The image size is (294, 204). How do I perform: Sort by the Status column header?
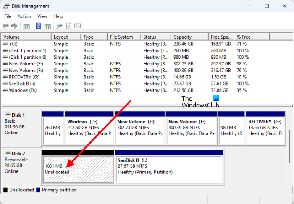(x=156, y=37)
